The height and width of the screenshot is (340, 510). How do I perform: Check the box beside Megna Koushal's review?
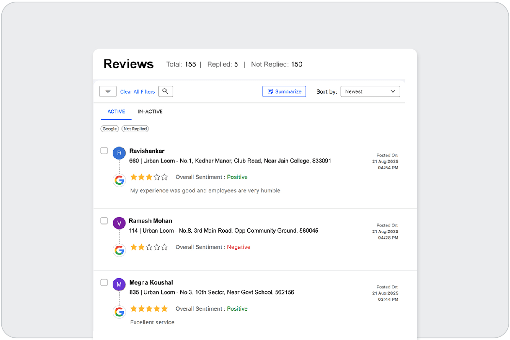[x=104, y=283]
